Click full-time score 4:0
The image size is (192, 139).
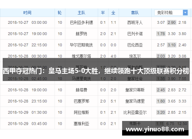tap(113, 56)
